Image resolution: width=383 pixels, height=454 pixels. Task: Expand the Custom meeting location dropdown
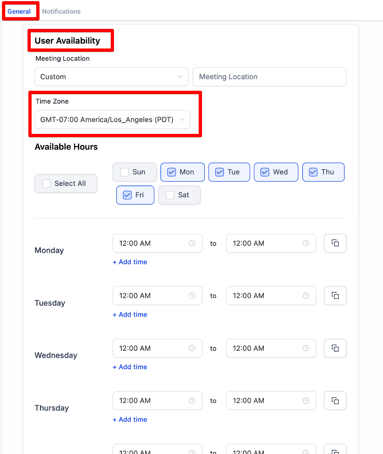click(111, 77)
